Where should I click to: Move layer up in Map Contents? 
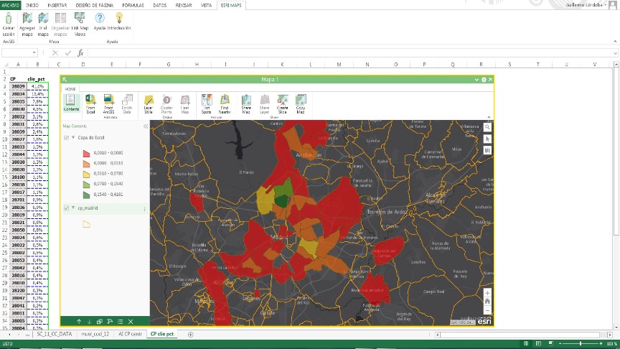coord(79,322)
